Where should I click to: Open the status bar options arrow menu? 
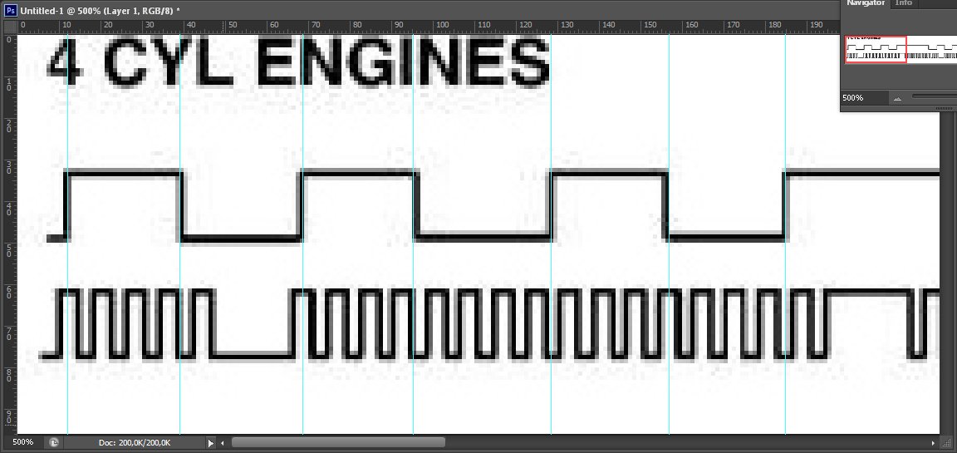point(210,443)
